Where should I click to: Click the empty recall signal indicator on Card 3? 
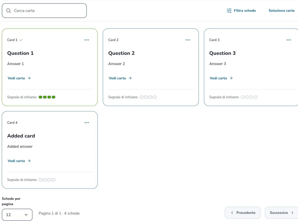pyautogui.click(x=249, y=97)
